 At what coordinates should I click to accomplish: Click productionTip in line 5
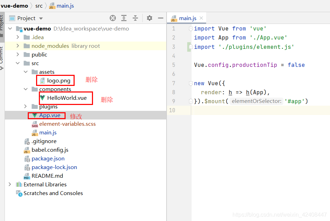coord(254,65)
